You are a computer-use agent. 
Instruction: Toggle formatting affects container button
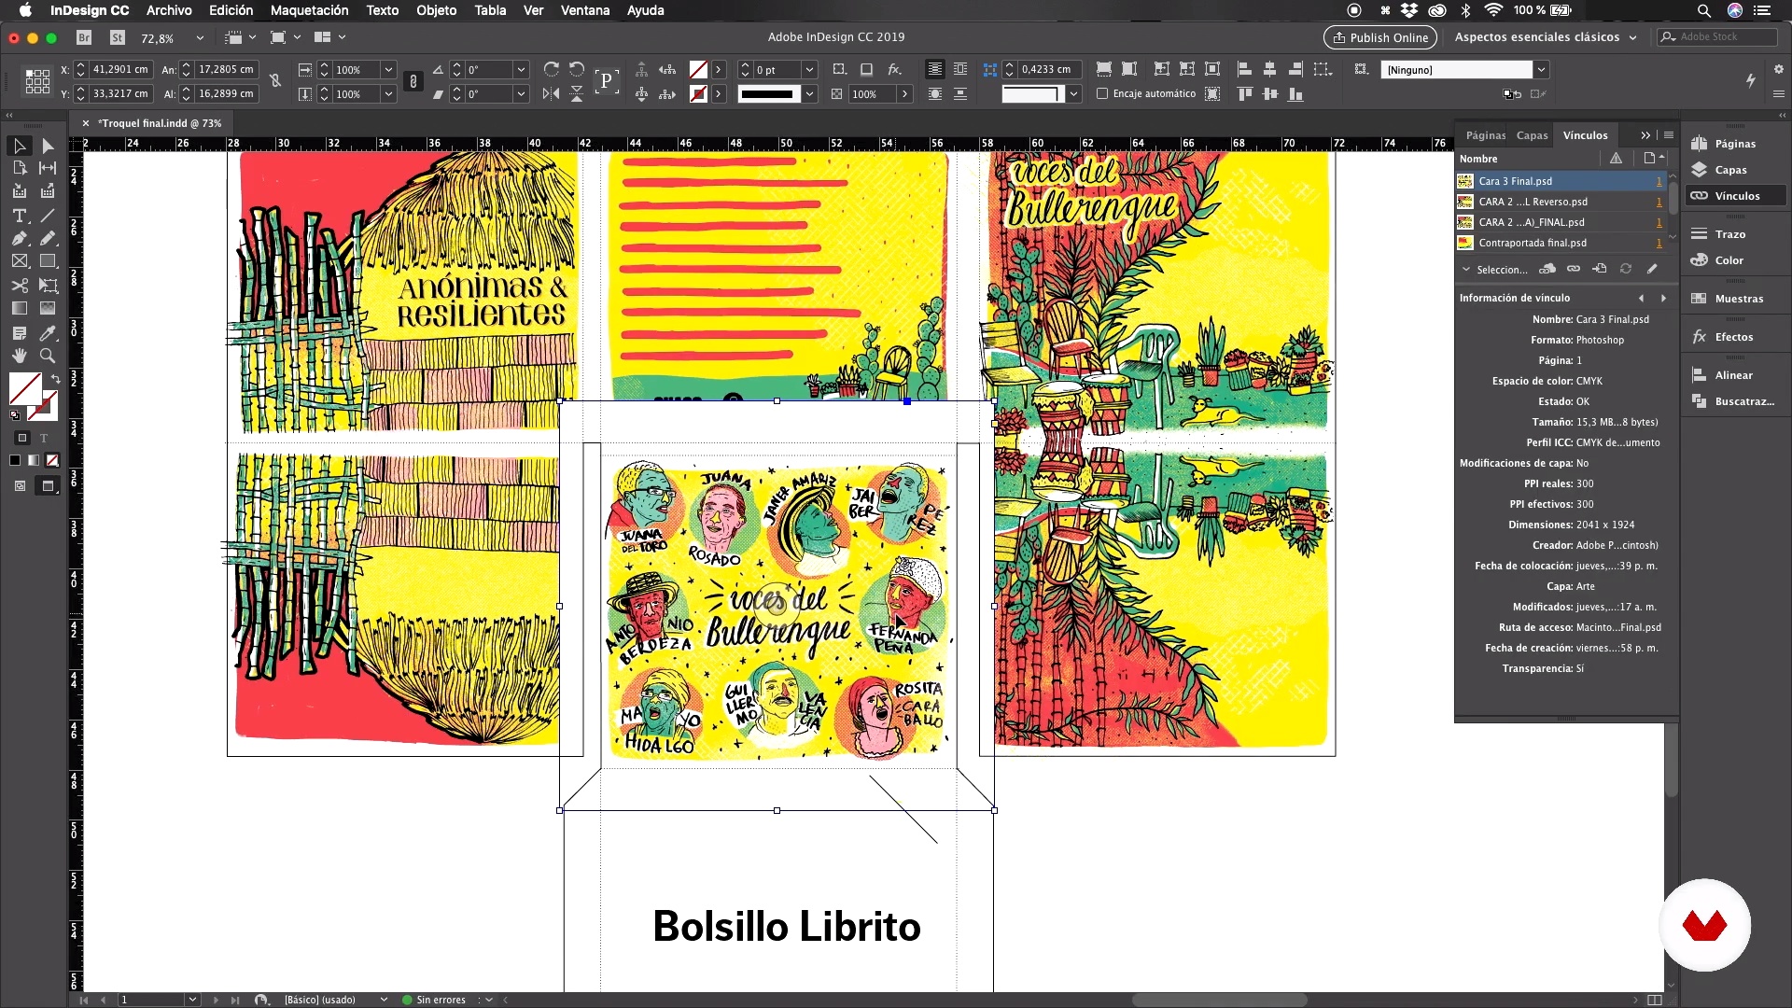tap(22, 438)
